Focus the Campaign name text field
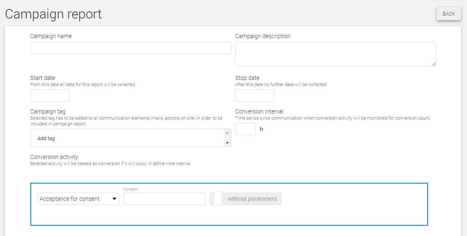The image size is (467, 236). (x=130, y=48)
